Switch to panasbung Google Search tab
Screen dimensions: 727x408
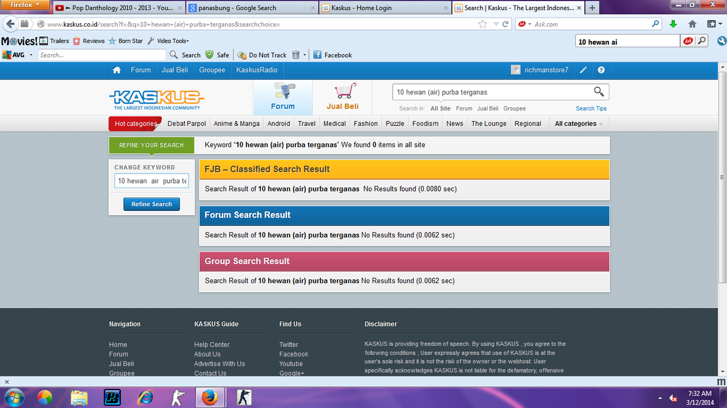coord(252,8)
